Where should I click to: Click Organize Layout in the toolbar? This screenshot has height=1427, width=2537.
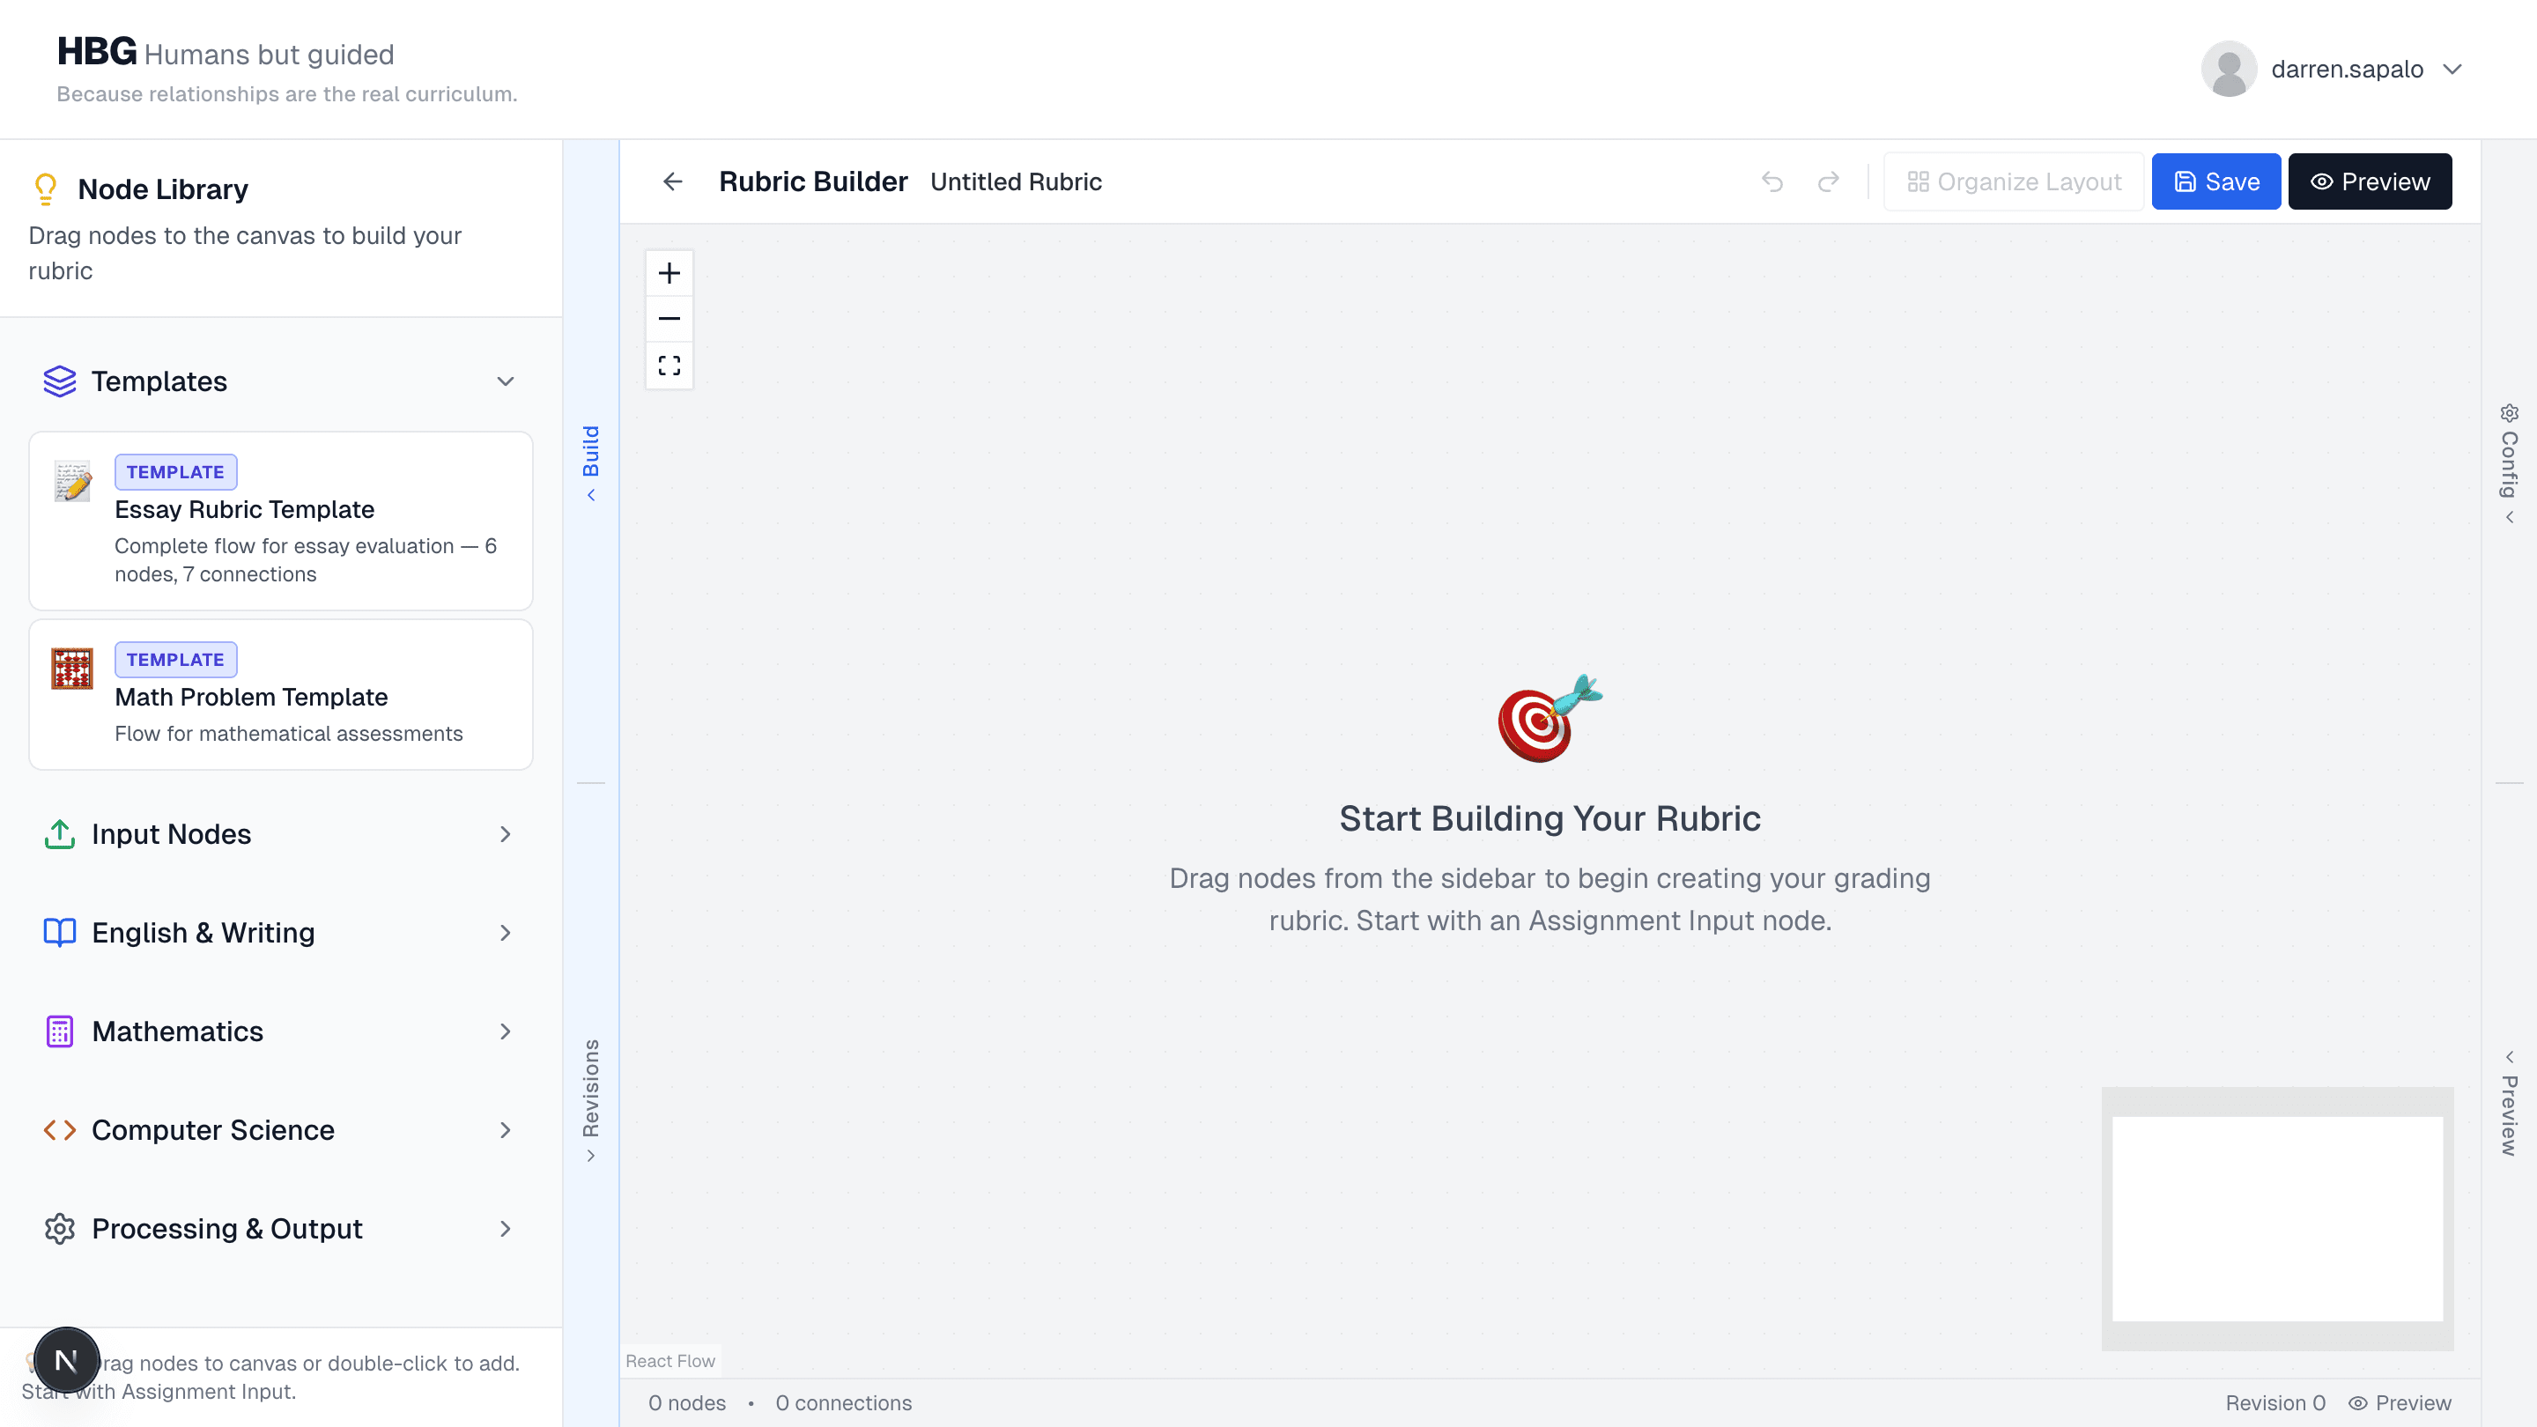2013,181
